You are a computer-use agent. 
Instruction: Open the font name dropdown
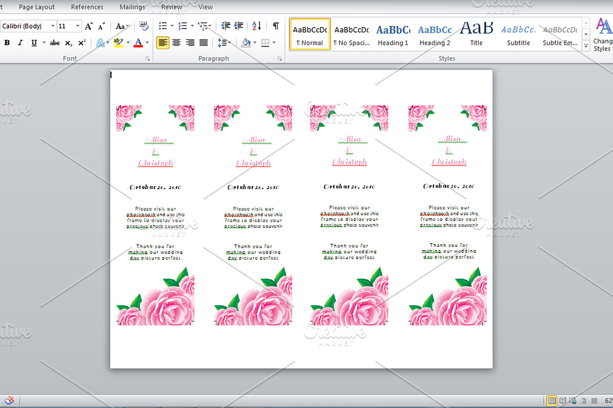click(x=53, y=26)
